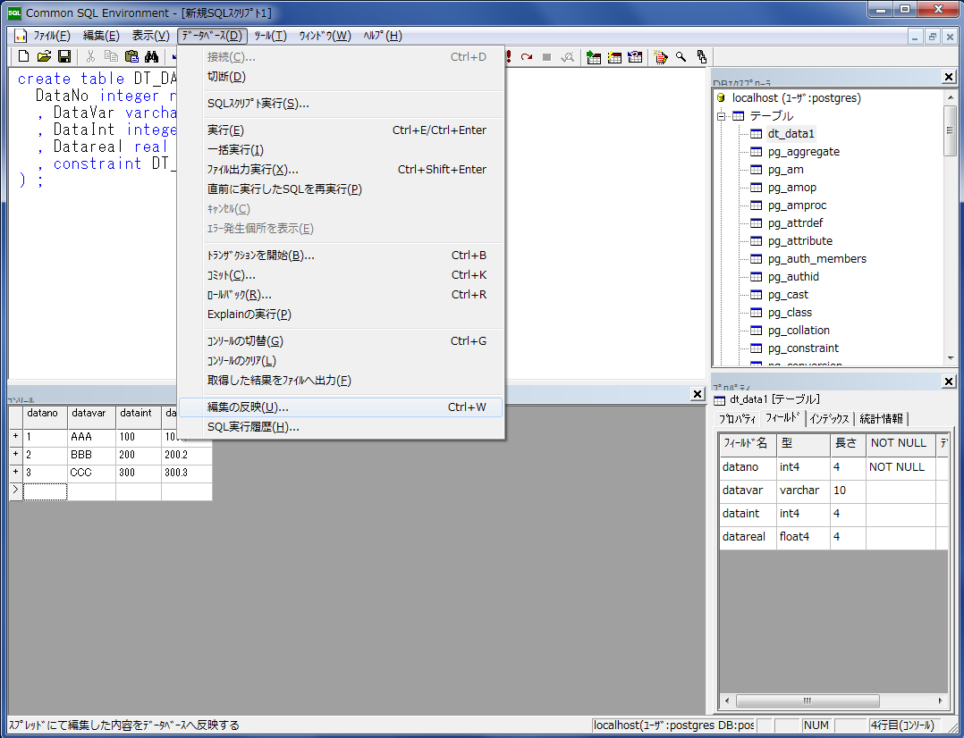Click the dt_data1 table icon in properties header
Image resolution: width=964 pixels, height=738 pixels.
(719, 400)
